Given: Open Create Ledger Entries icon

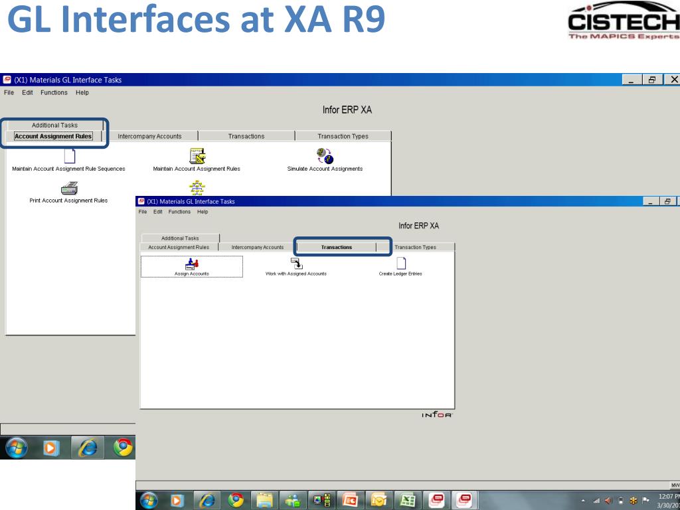Looking at the screenshot, I should point(401,264).
